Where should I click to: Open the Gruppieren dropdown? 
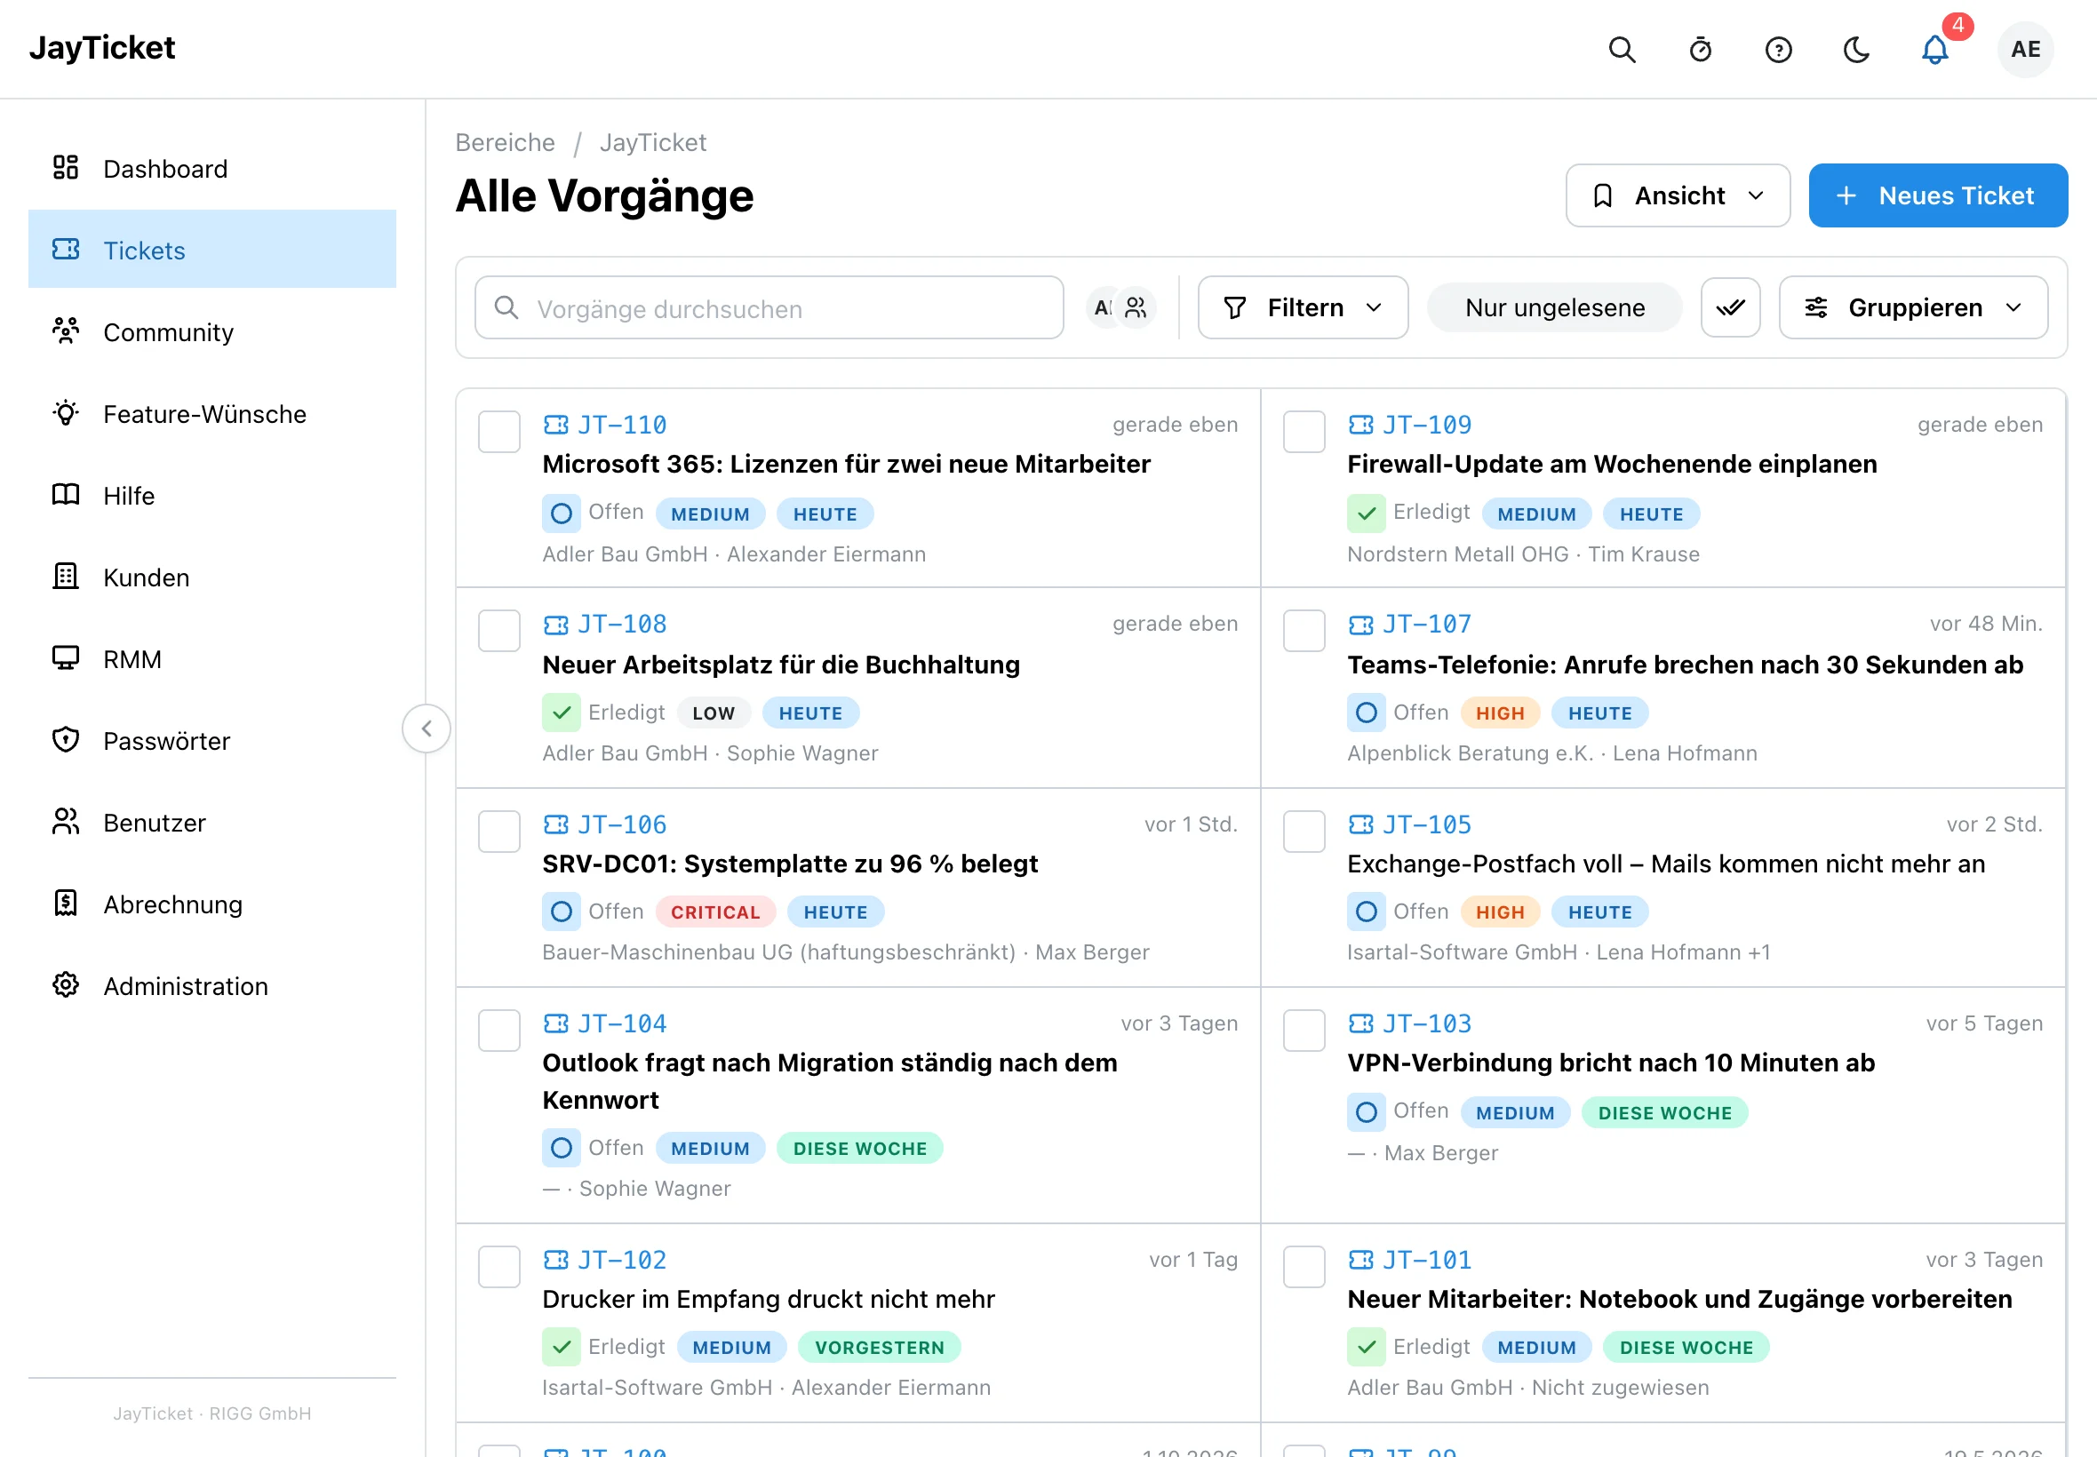click(1912, 307)
